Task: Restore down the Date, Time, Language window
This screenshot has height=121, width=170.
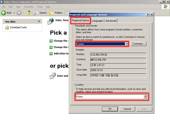Action: (x=164, y=2)
